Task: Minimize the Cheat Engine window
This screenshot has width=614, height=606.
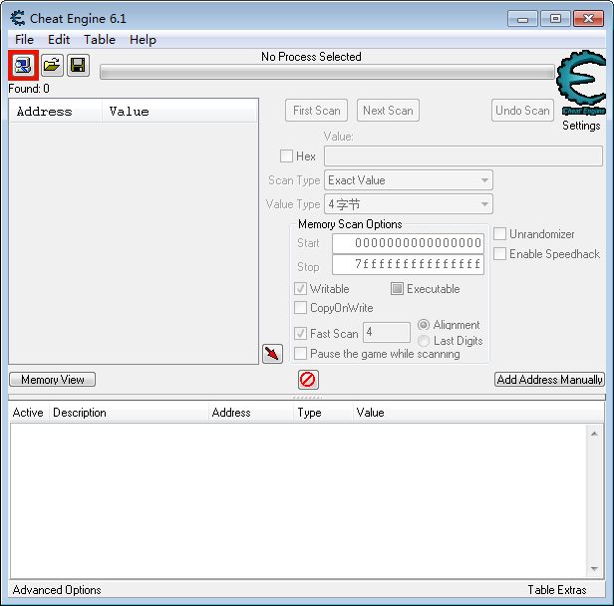Action: tap(522, 19)
